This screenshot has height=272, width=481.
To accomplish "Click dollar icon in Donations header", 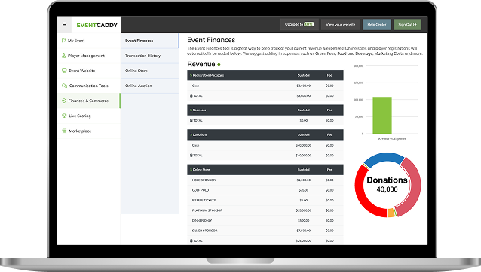I will pos(191,134).
